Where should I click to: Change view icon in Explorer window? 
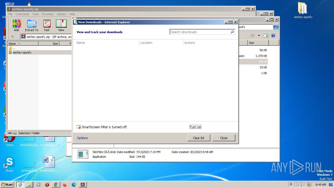click(x=253, y=36)
